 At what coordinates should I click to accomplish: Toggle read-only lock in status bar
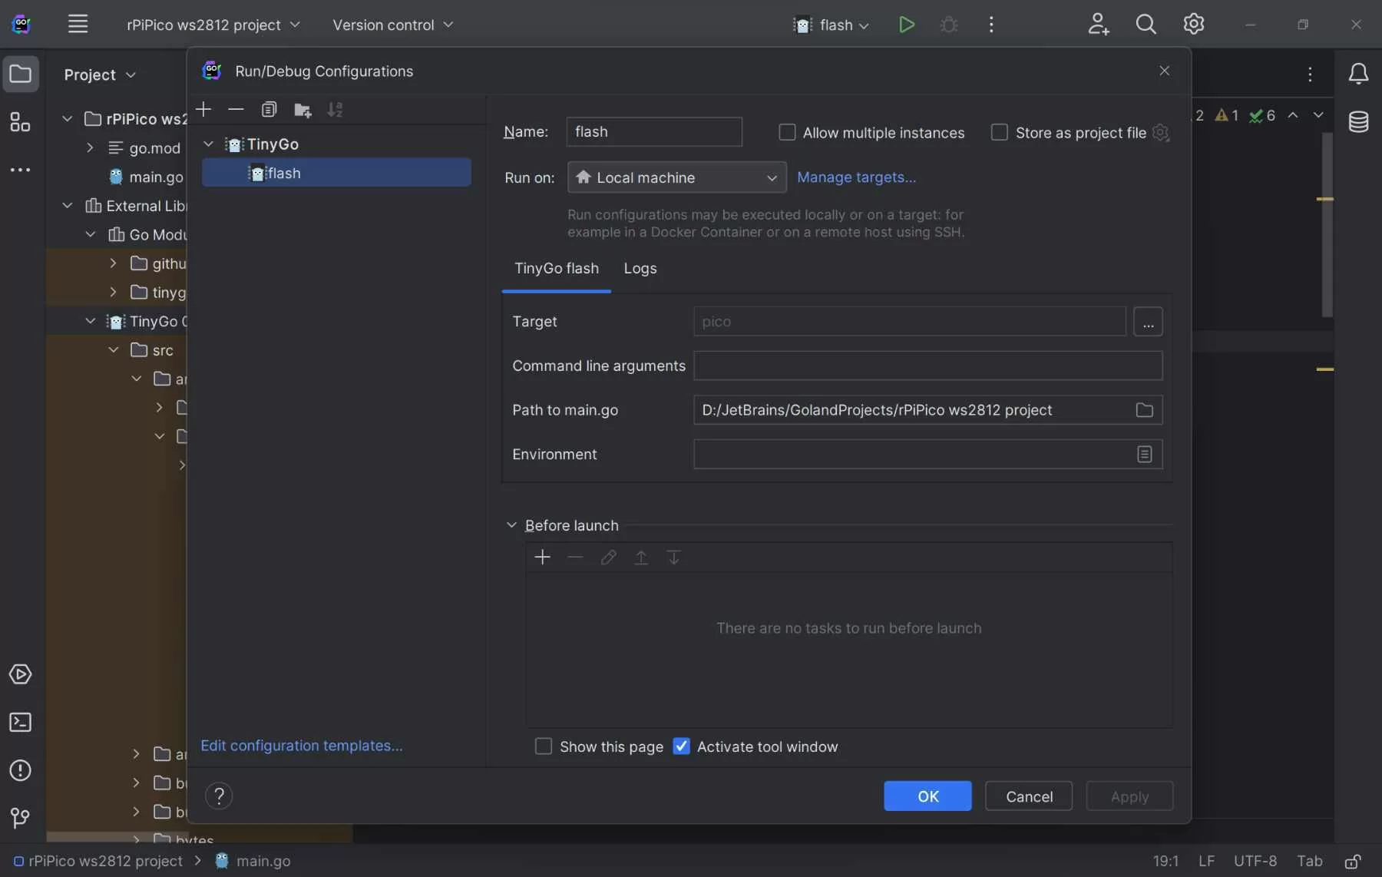point(1353,862)
